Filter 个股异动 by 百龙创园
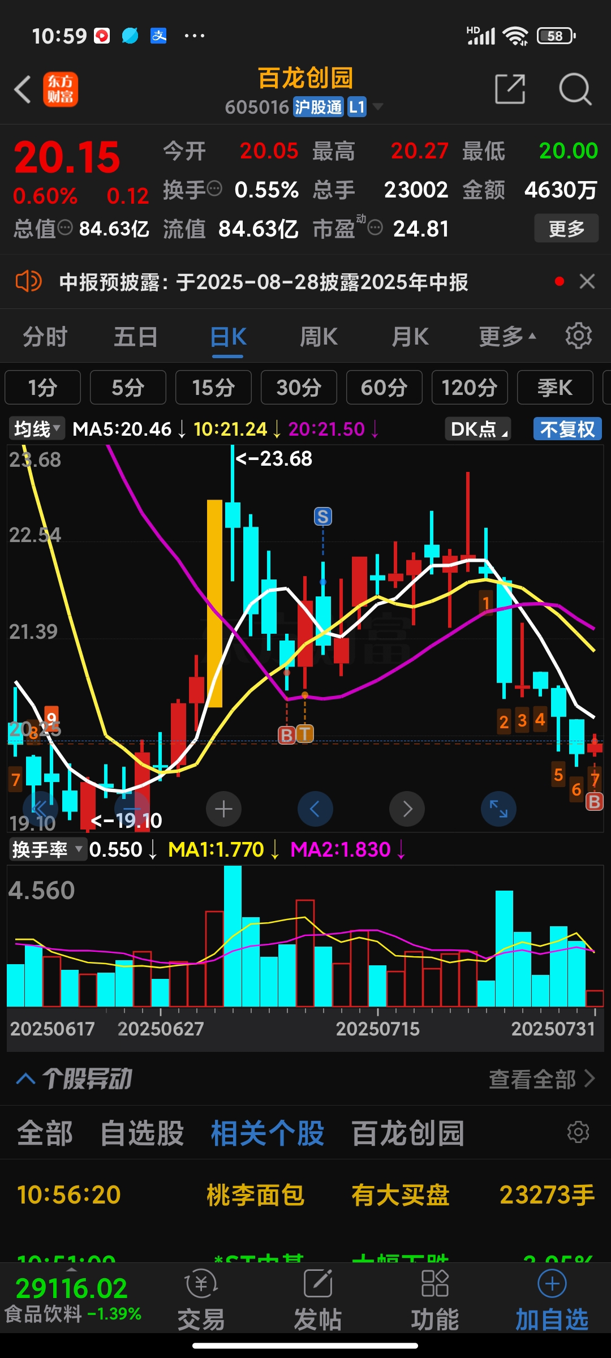This screenshot has width=611, height=1358. (408, 1133)
